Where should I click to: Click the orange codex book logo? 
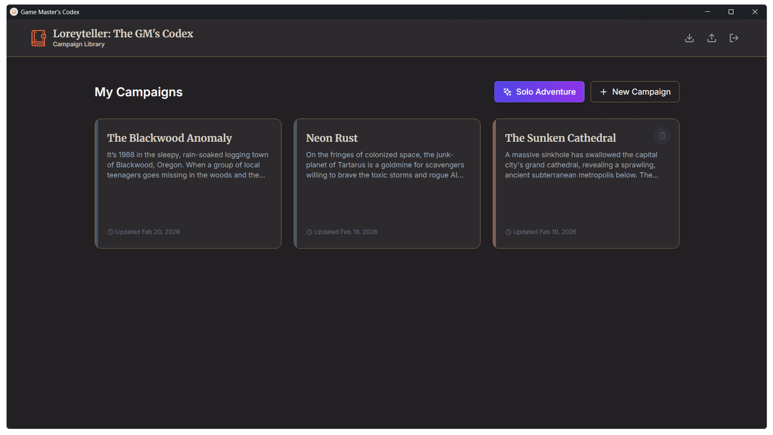click(39, 38)
